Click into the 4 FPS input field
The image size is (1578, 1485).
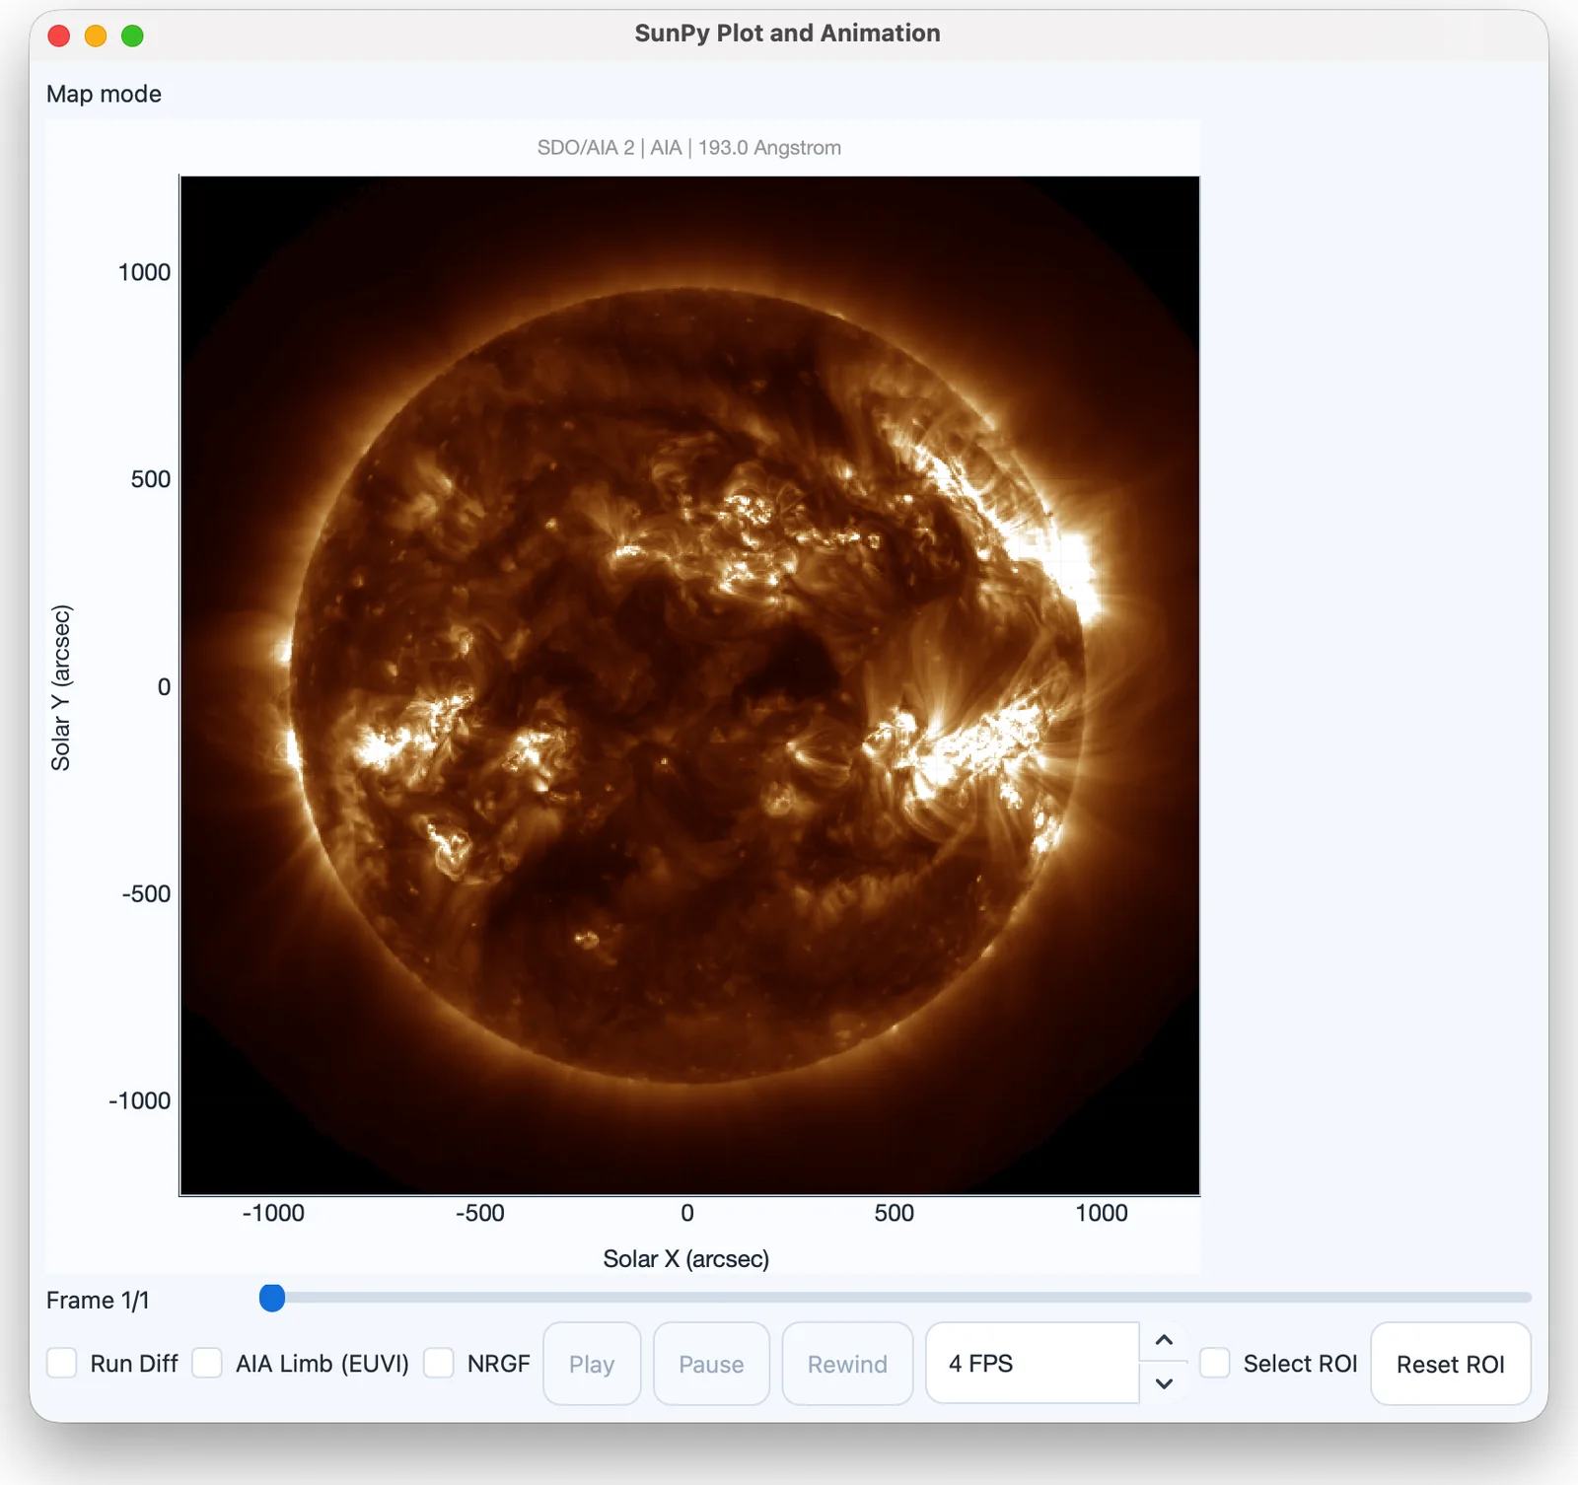[1033, 1364]
